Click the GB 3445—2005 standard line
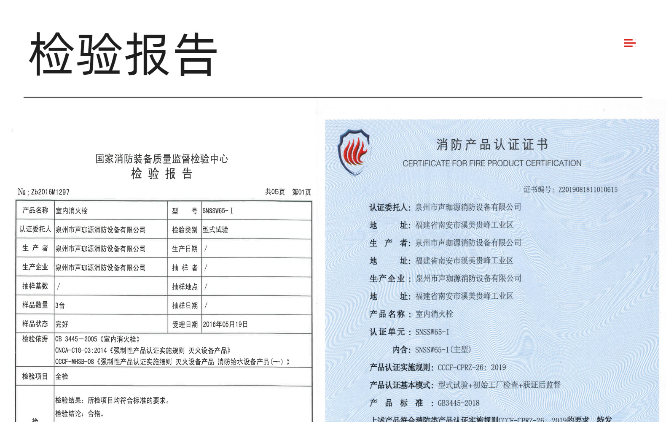 point(97,339)
